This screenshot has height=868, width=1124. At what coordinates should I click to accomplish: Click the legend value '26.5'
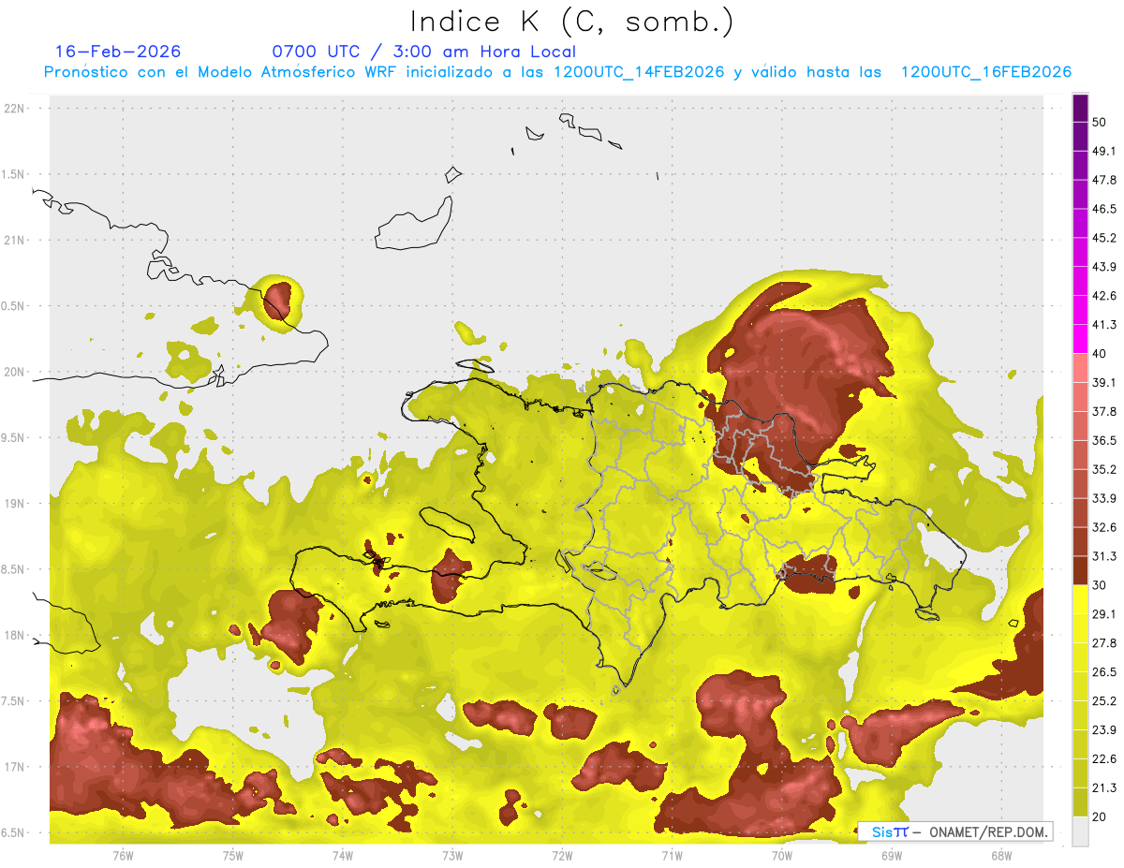(1104, 672)
